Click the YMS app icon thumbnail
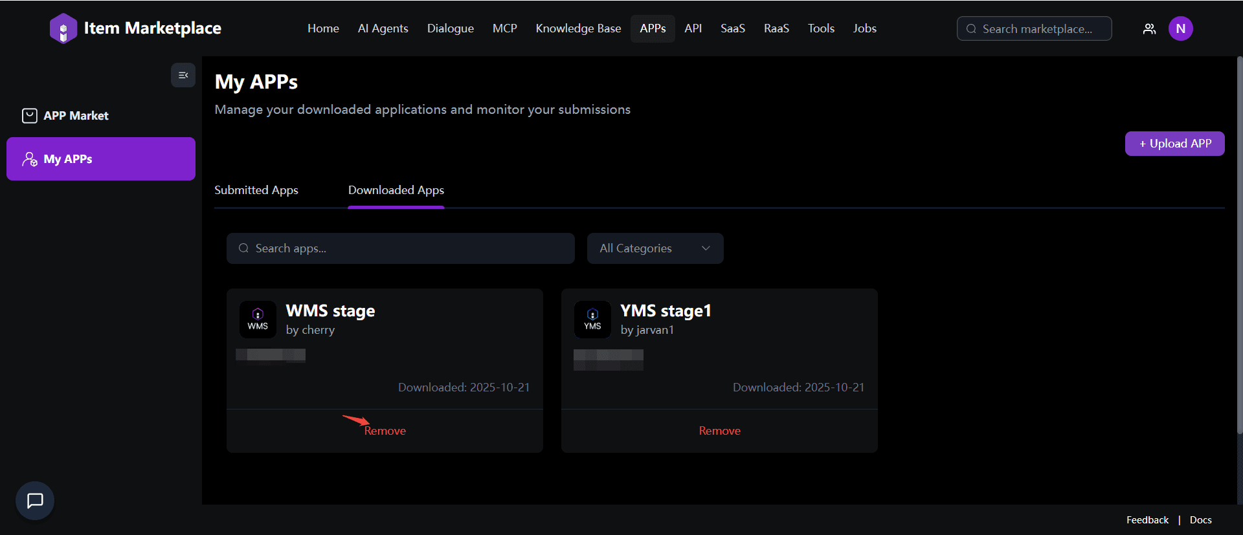1243x535 pixels. point(592,320)
